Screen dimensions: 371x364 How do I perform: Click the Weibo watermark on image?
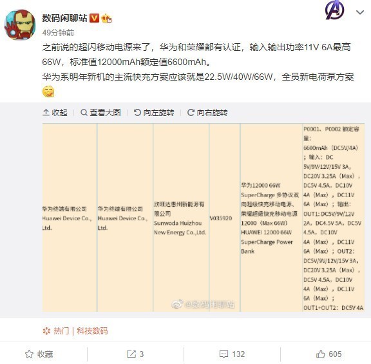click(x=203, y=304)
